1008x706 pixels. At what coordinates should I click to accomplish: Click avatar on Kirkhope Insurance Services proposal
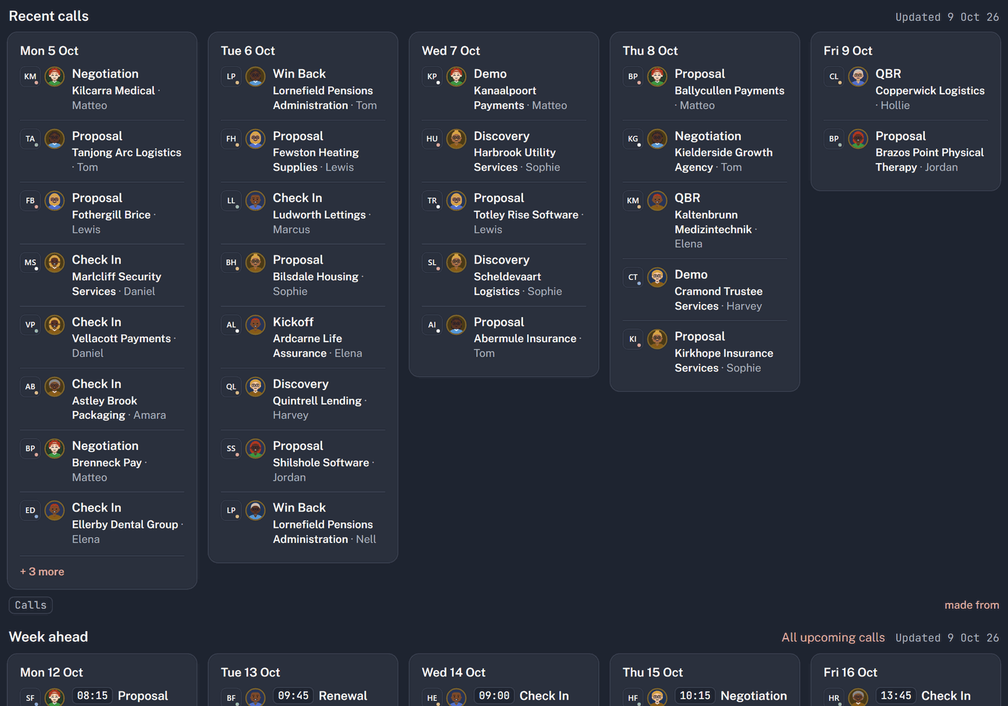657,339
